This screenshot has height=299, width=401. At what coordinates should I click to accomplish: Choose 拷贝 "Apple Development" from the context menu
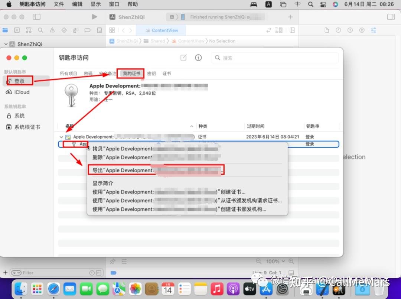tap(187, 149)
